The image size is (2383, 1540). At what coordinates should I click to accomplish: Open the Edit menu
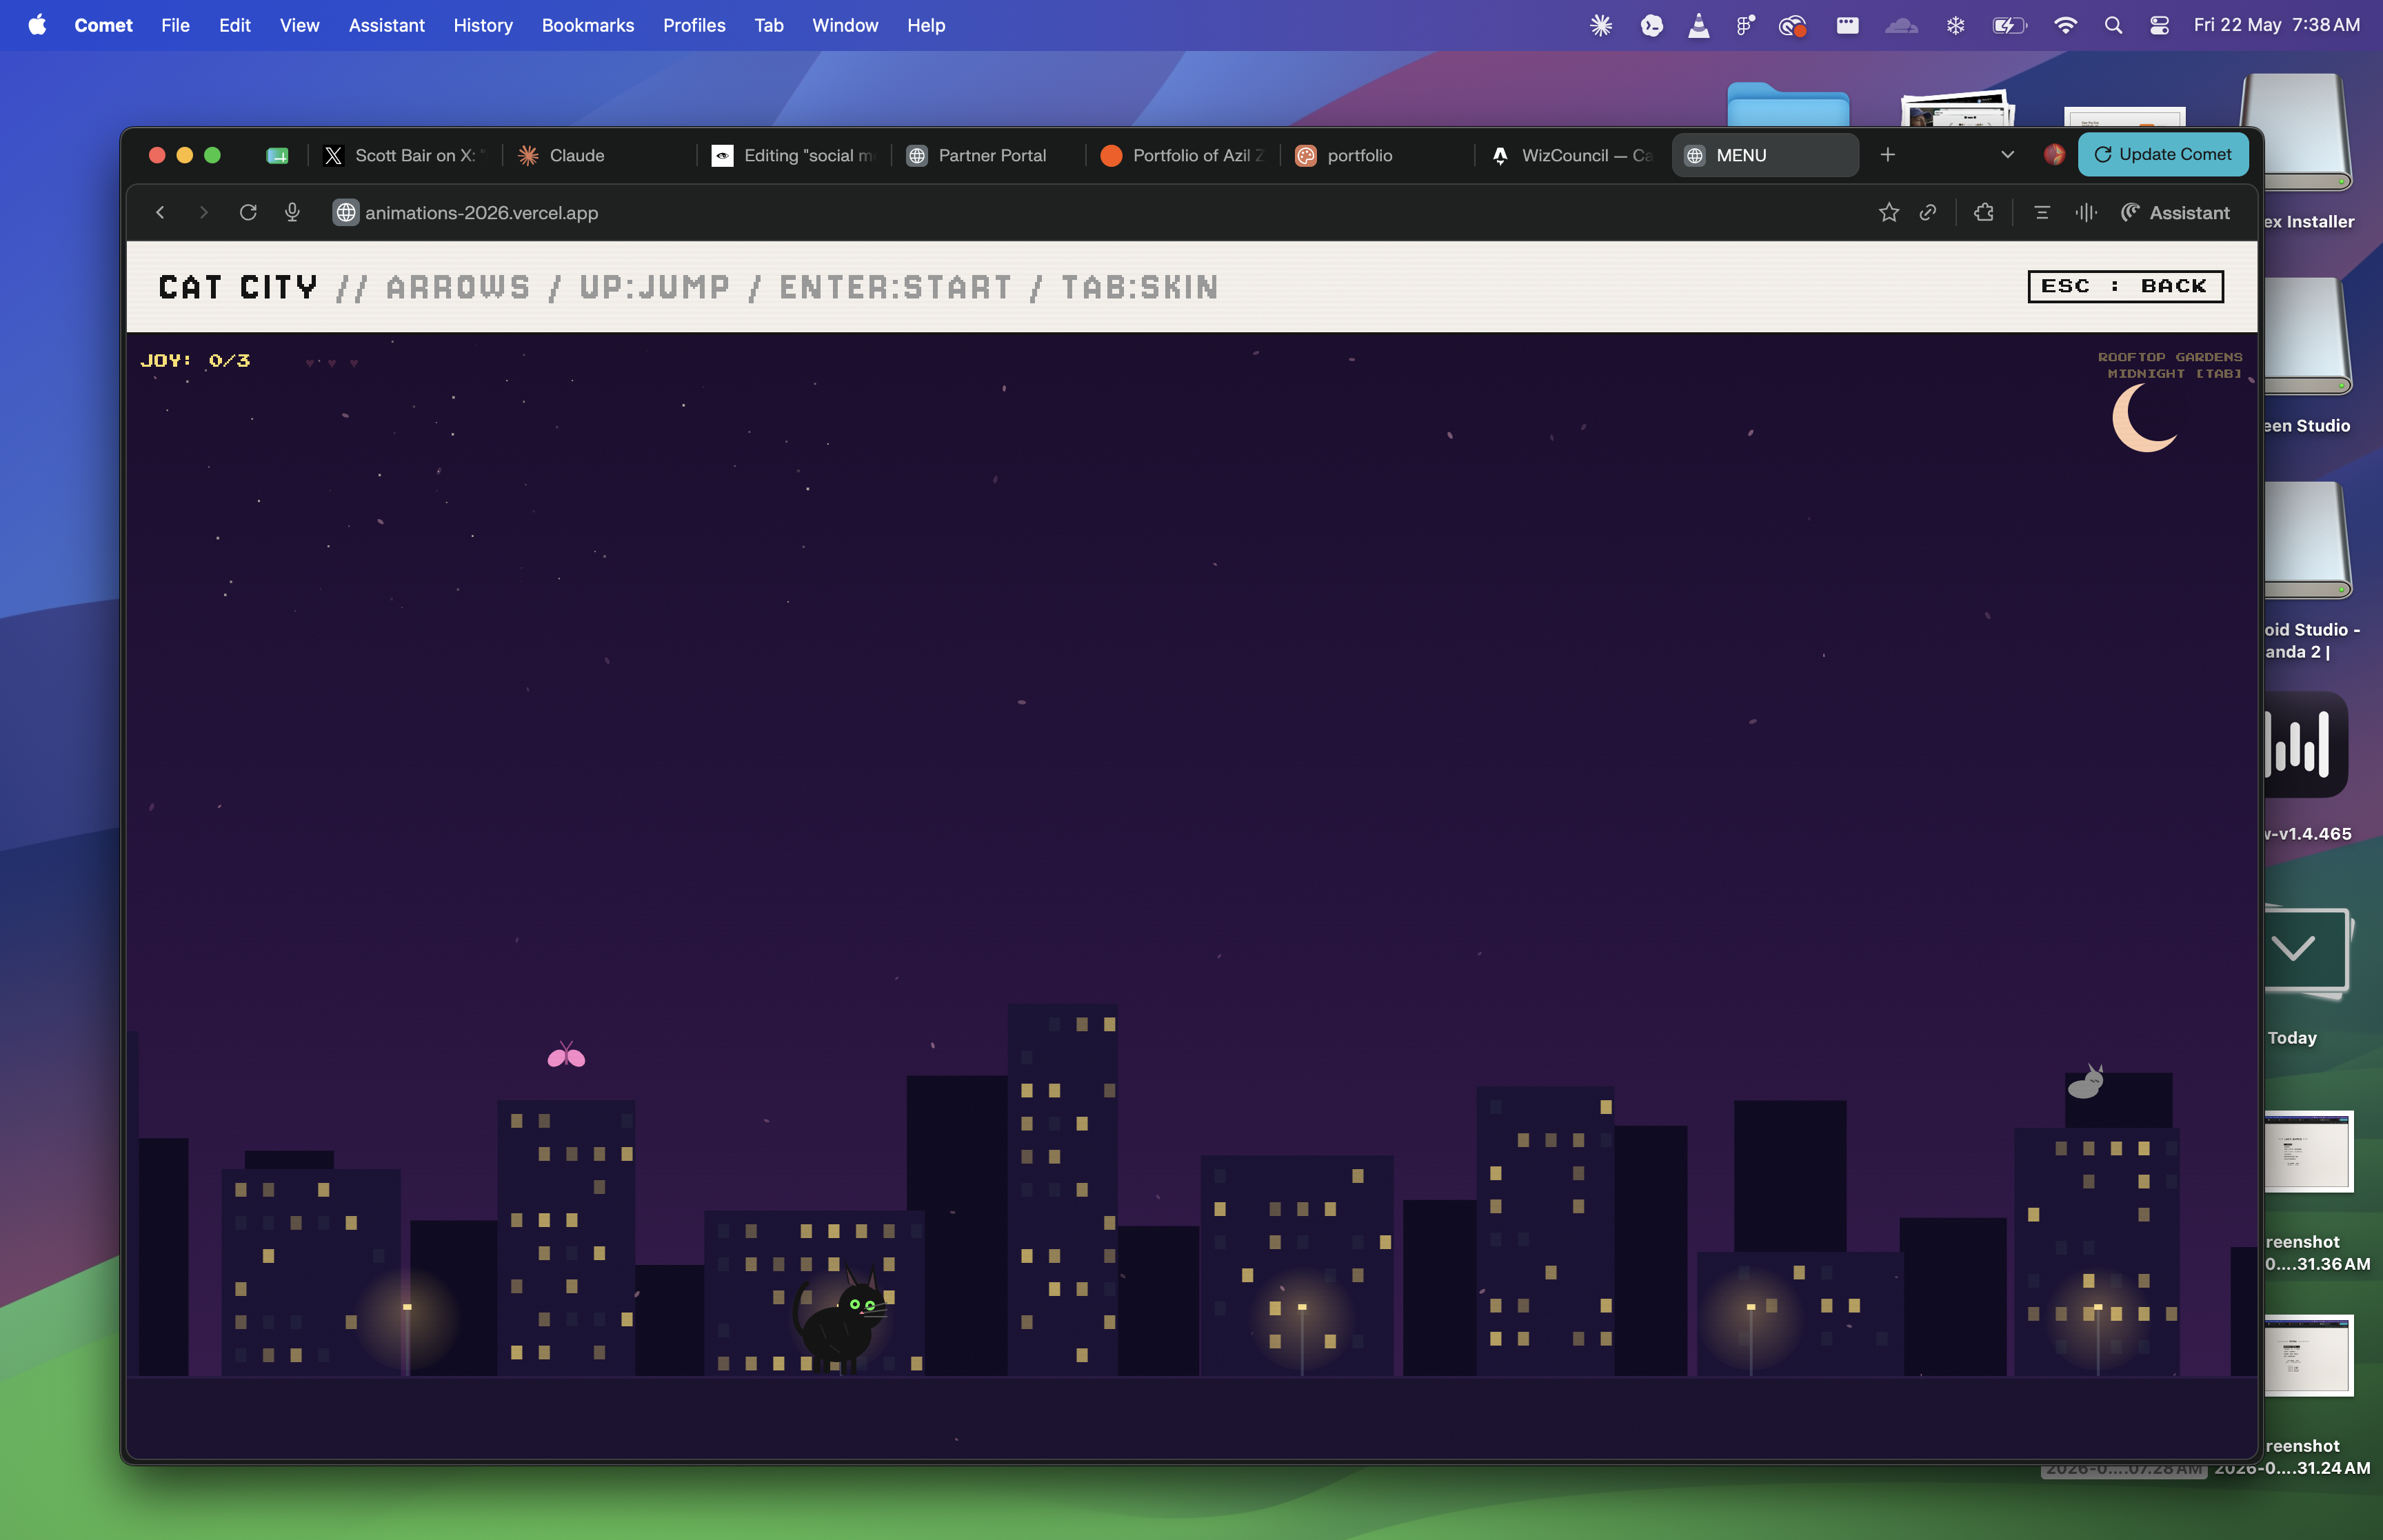click(x=234, y=25)
